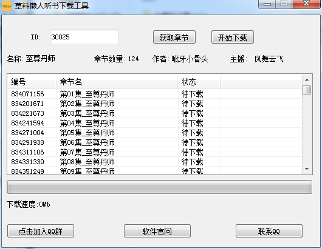This screenshot has height=249, width=322.
Task: Click 待下载 status of 第05集 row
Action: pyautogui.click(x=192, y=133)
